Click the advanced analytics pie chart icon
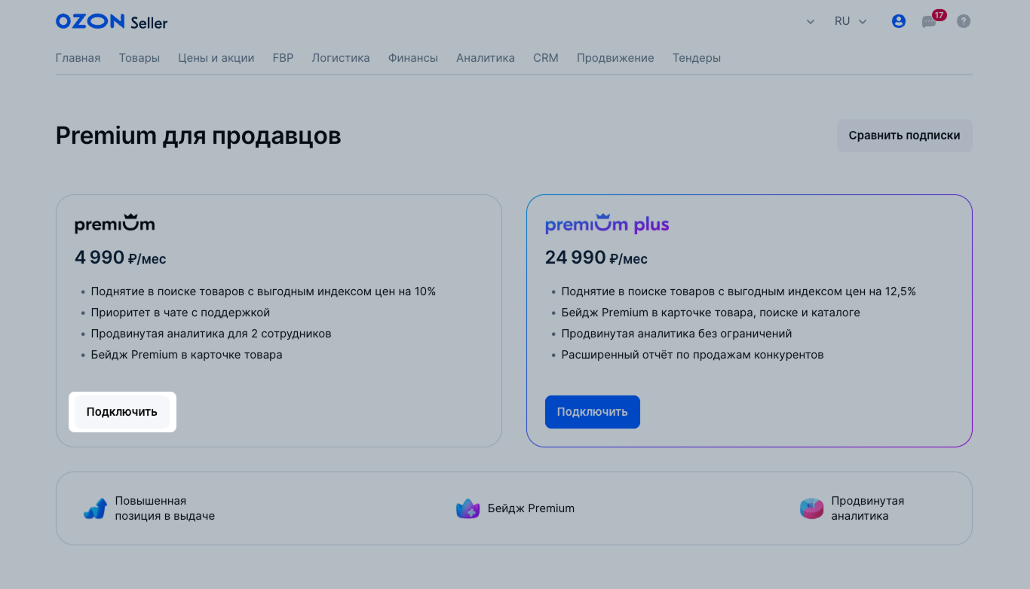Screen dimensions: 1030x589 [811, 509]
